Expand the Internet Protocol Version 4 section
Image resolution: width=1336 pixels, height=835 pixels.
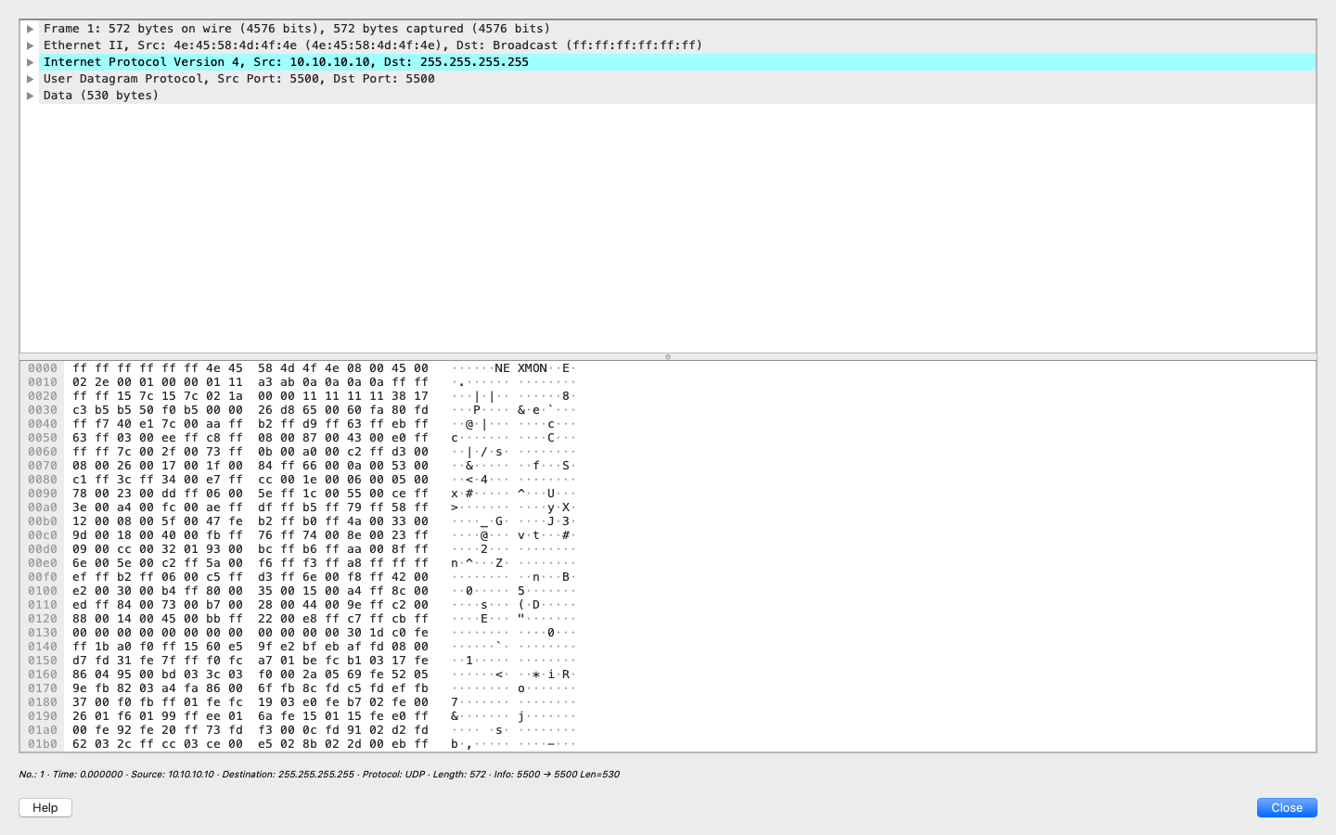pos(31,62)
